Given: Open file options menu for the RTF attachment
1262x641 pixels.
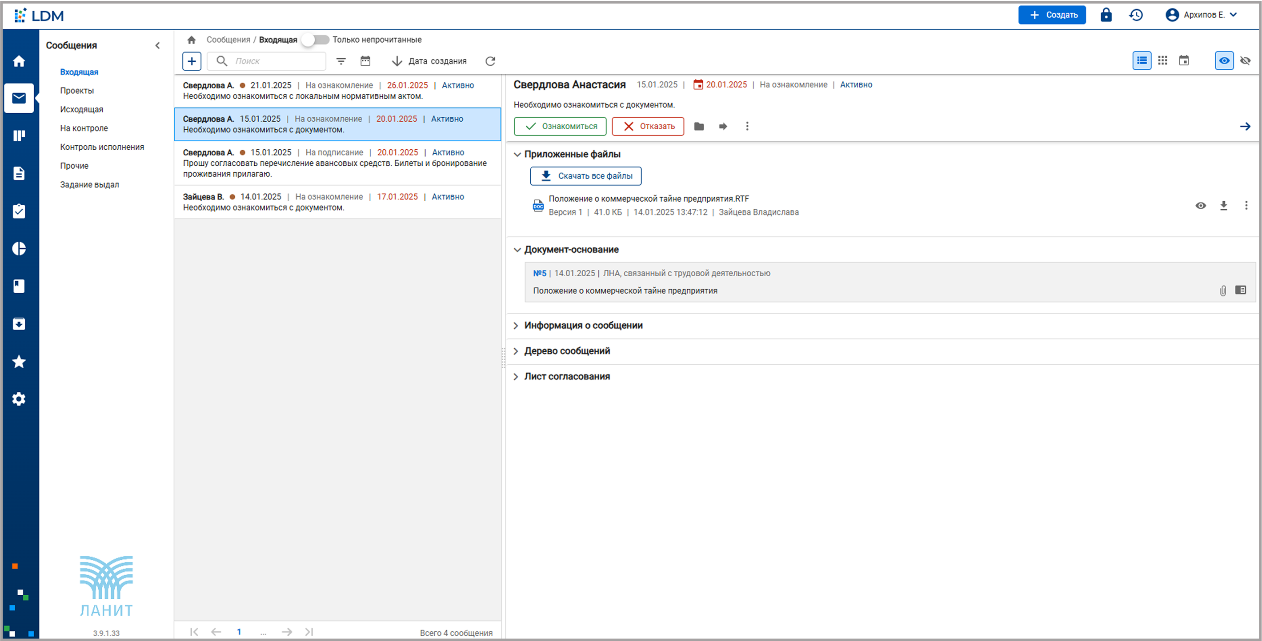Looking at the screenshot, I should coord(1246,206).
